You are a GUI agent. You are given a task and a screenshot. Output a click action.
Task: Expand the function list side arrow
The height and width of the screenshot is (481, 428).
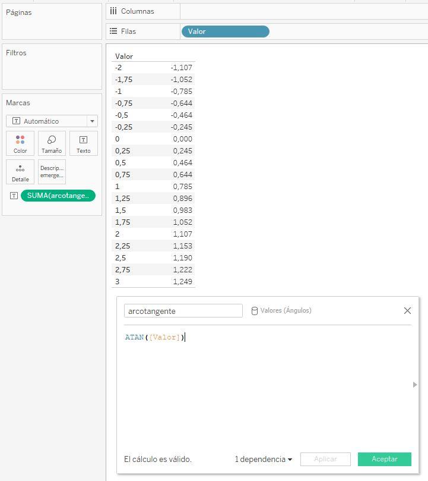pyautogui.click(x=415, y=385)
